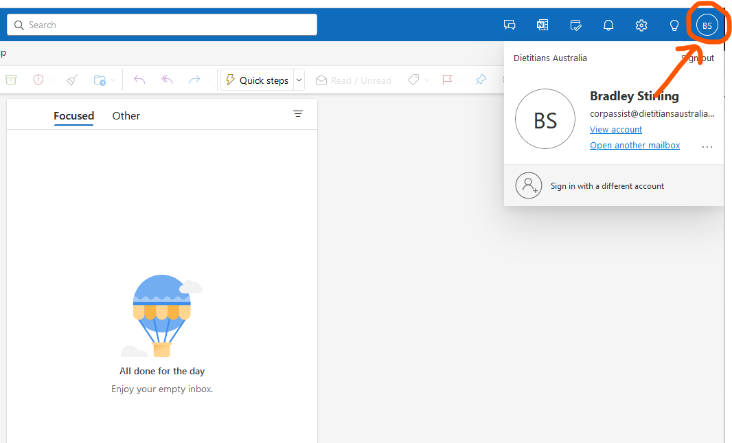Screen dimensions: 732x443
Task: Switch to the Other tab
Action: pos(126,115)
